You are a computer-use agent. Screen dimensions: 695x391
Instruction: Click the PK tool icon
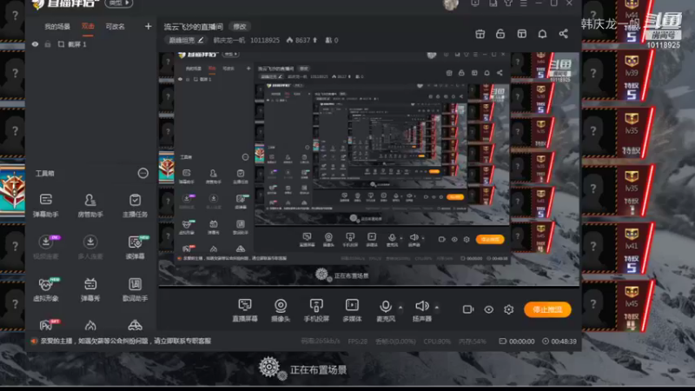pyautogui.click(x=46, y=326)
